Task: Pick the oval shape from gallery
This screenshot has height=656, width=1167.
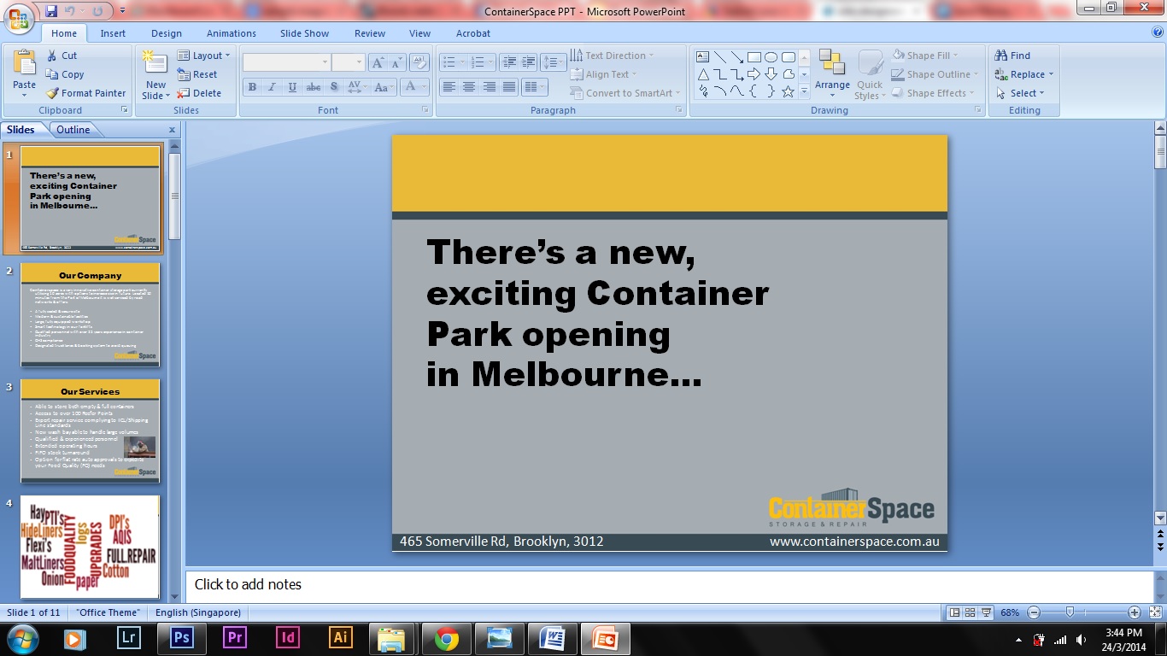Action: tap(771, 57)
